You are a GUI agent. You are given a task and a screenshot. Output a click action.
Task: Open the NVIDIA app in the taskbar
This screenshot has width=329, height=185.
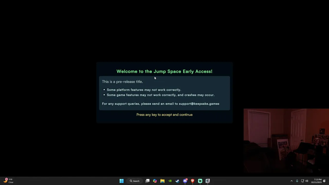(170, 181)
